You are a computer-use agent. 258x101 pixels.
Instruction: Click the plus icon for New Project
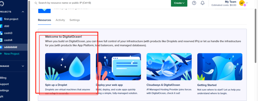pyautogui.click(x=1, y=54)
